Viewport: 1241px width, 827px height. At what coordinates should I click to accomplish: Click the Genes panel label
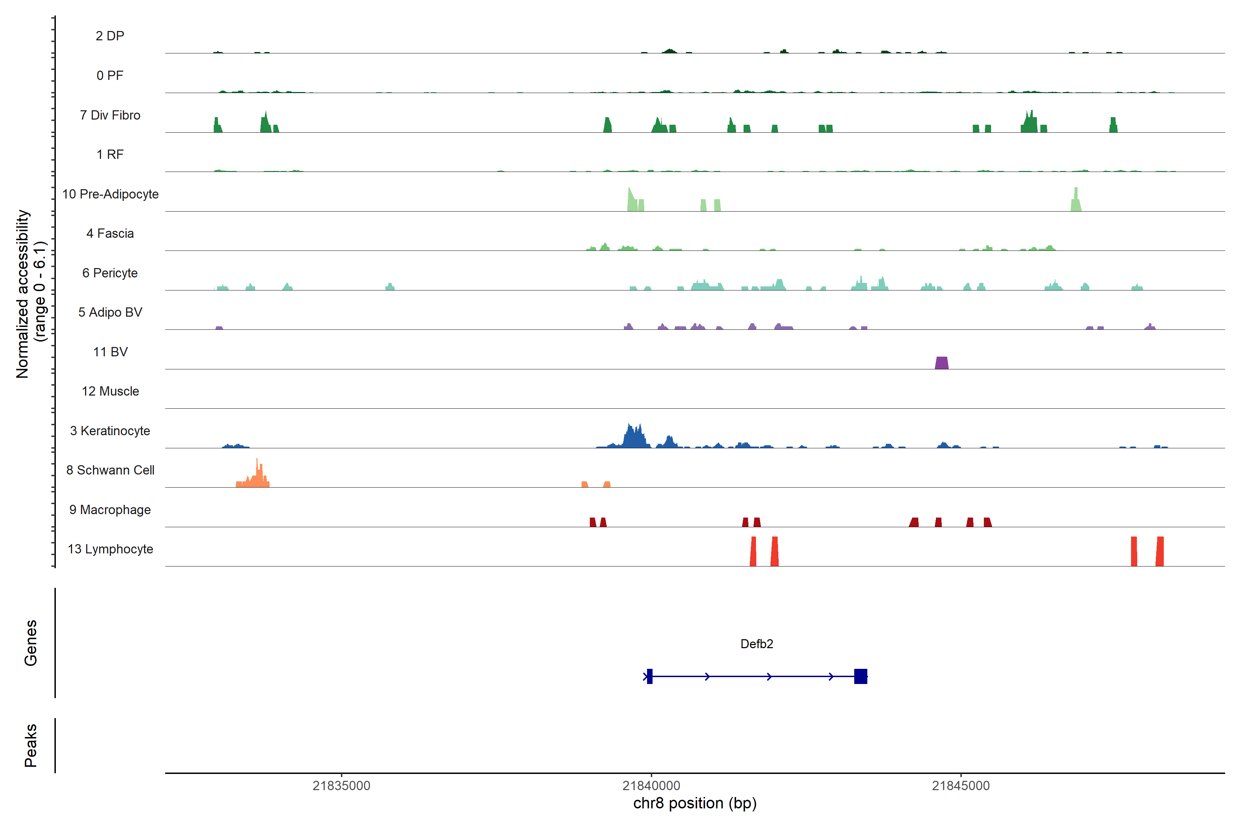[31, 642]
